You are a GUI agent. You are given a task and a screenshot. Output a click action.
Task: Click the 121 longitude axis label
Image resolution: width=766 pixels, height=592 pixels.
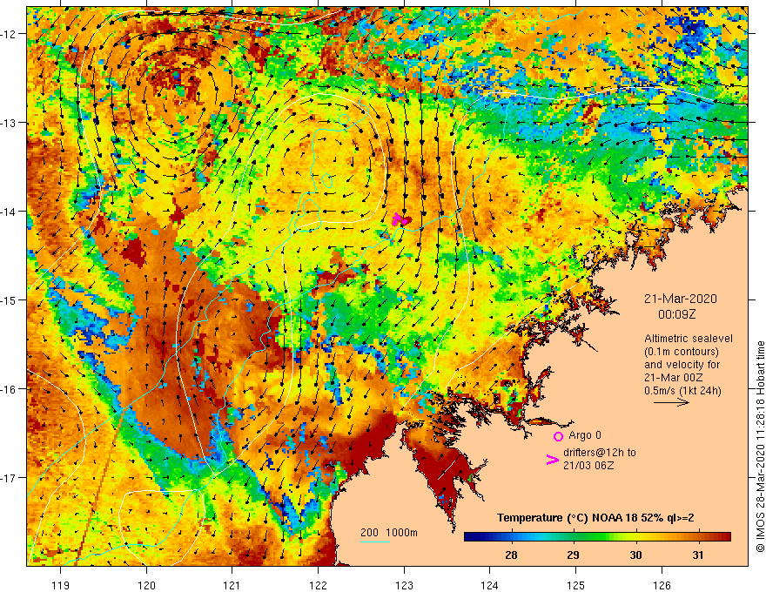(x=232, y=585)
